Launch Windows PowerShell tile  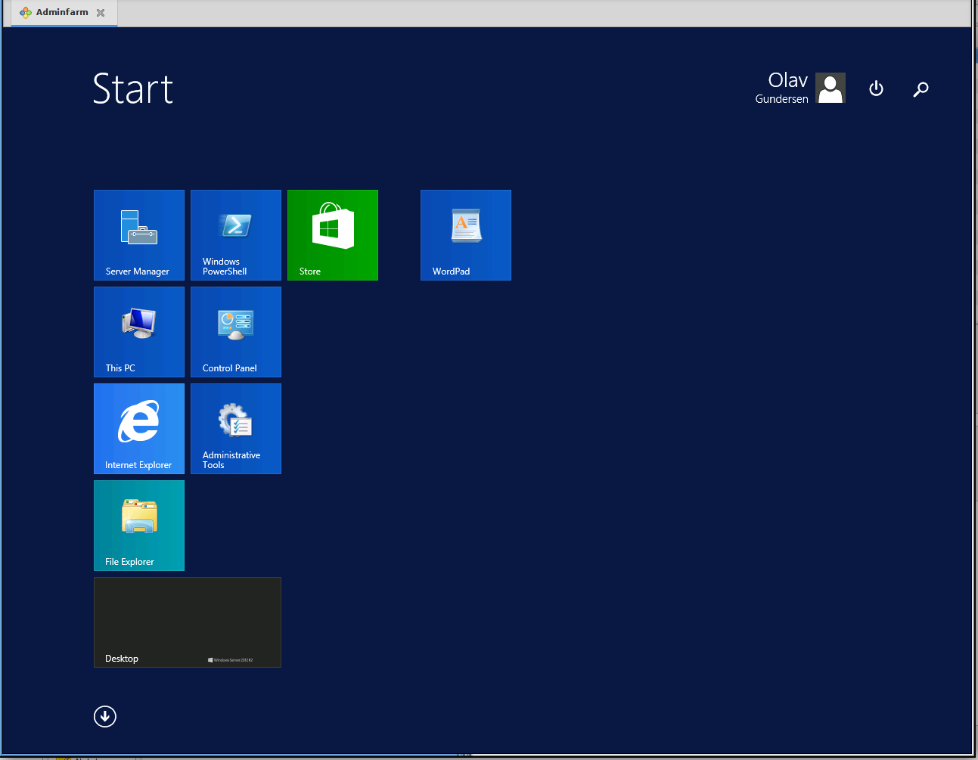[x=236, y=235]
